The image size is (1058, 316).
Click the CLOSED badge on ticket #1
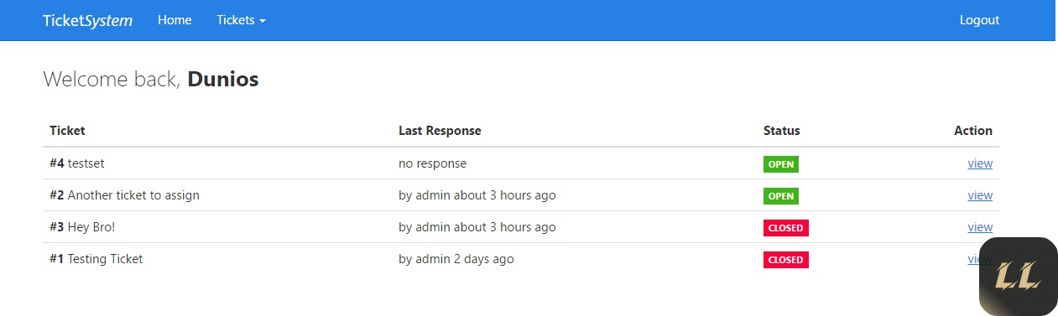pyautogui.click(x=786, y=260)
